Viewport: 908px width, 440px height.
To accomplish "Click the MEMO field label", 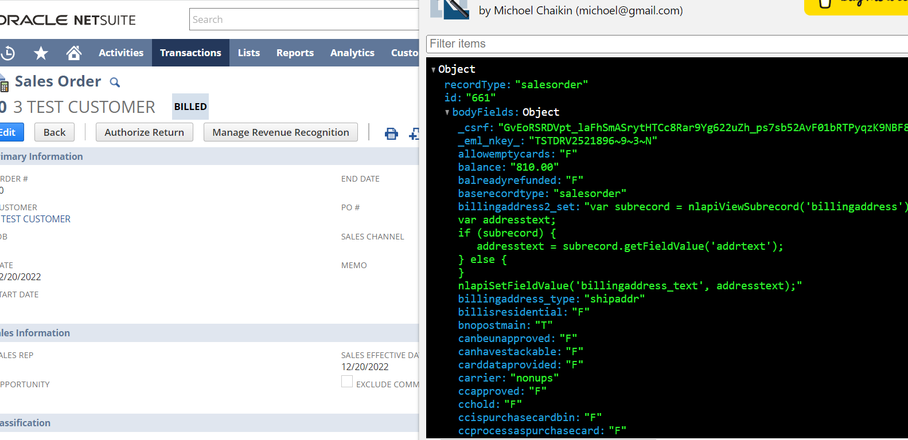I will tap(354, 265).
